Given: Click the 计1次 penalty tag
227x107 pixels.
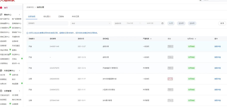Looking at the screenshot, I should point(170,79).
